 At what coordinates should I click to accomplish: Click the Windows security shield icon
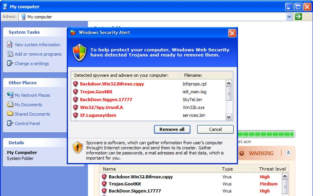click(80, 53)
